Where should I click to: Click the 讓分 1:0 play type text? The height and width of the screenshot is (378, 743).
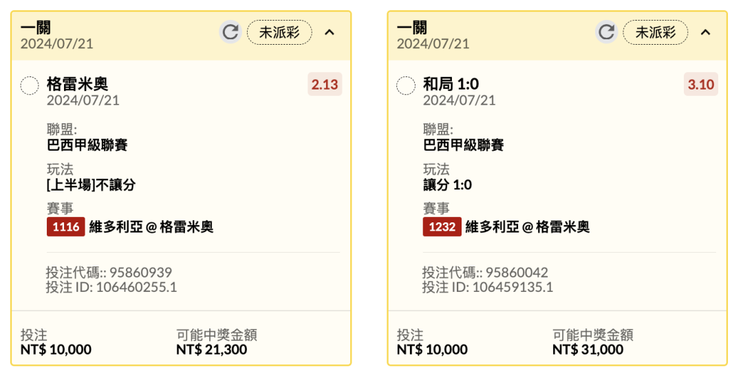447,185
